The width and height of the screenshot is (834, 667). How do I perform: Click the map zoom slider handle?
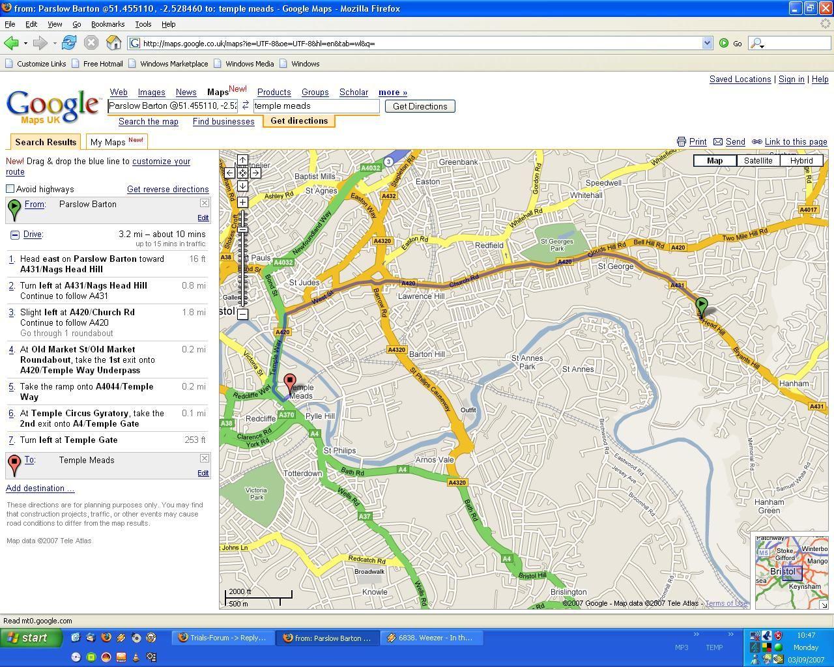pos(242,229)
